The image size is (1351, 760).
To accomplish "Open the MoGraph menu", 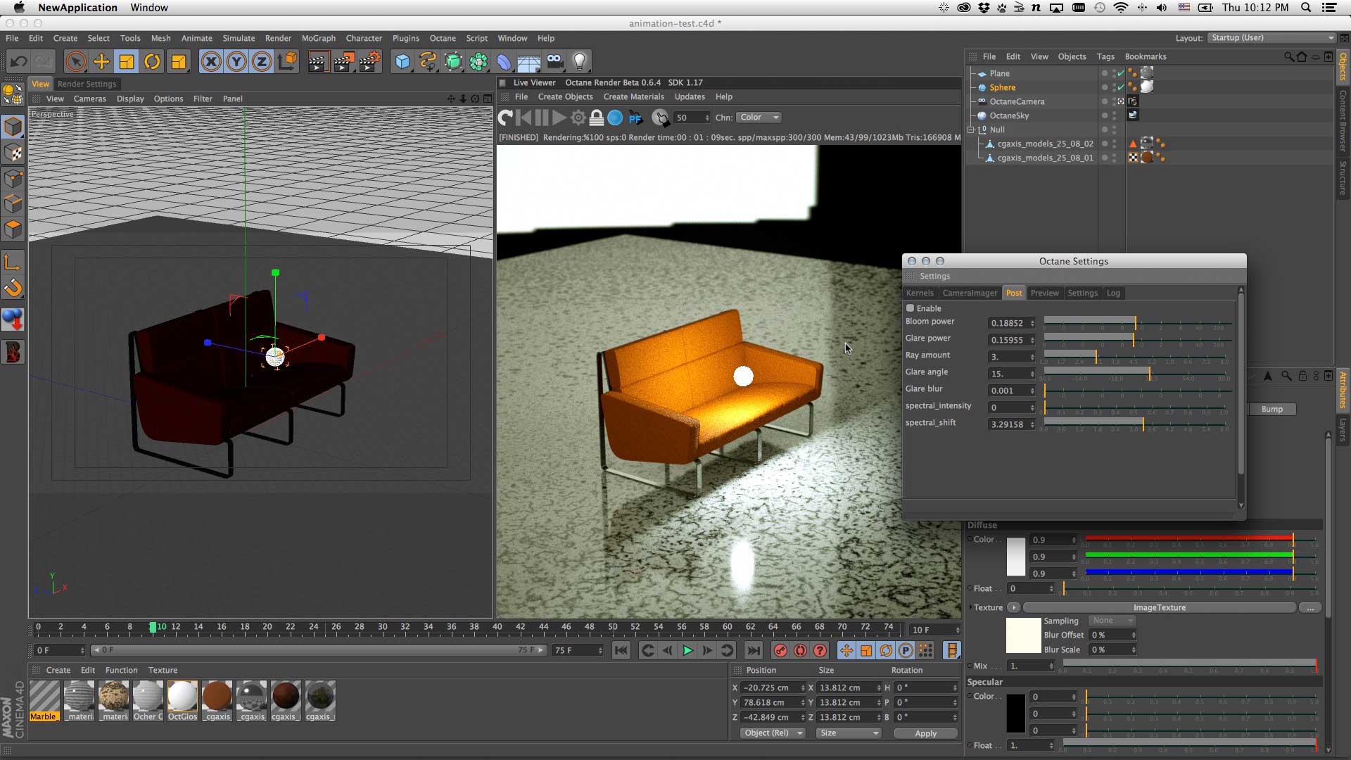I will [x=318, y=38].
